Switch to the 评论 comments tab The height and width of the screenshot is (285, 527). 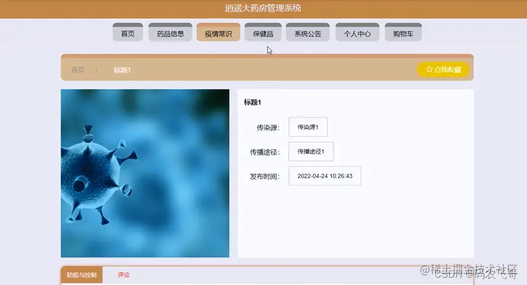(123, 275)
